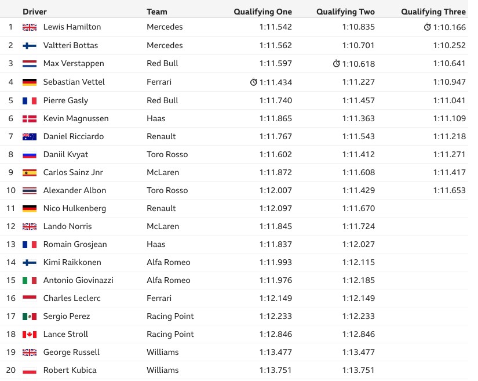Viewport: 478px width, 381px height.
Task: Click the Australian flag next to Daniel Ricciardo
Action: click(x=30, y=137)
